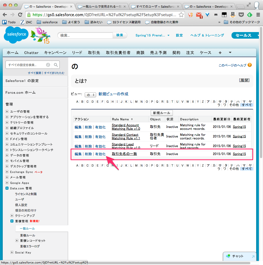Screen dimensions: 263x265
Task: Open the ZAC bookmark
Action: (26, 22)
